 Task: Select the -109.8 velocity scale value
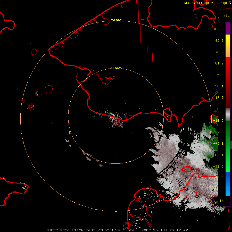217,189
